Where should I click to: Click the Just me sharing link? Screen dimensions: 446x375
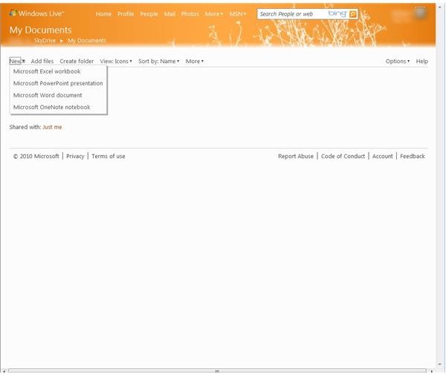point(52,127)
